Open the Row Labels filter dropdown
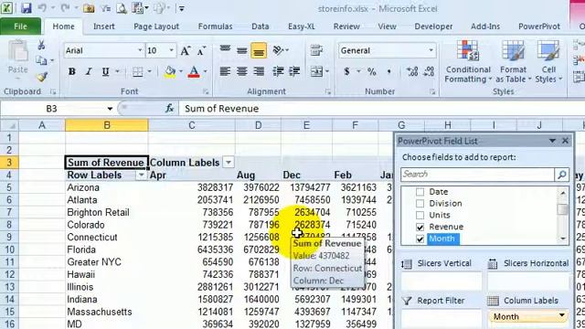The width and height of the screenshot is (585, 329). 141,175
